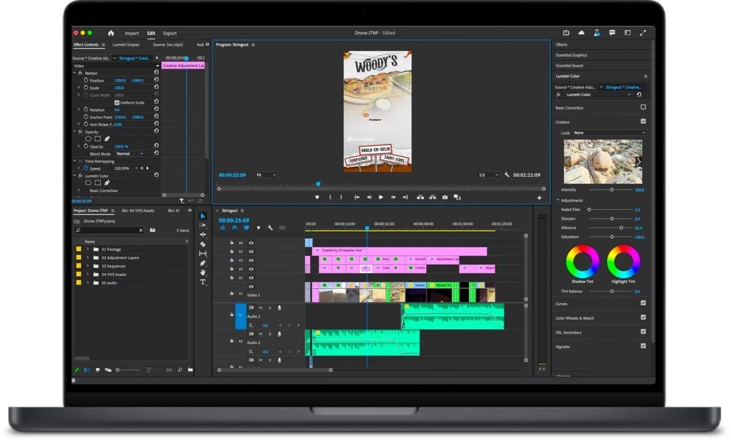Click the Lift button in Program monitor
This screenshot has width=731, height=440.
click(420, 197)
